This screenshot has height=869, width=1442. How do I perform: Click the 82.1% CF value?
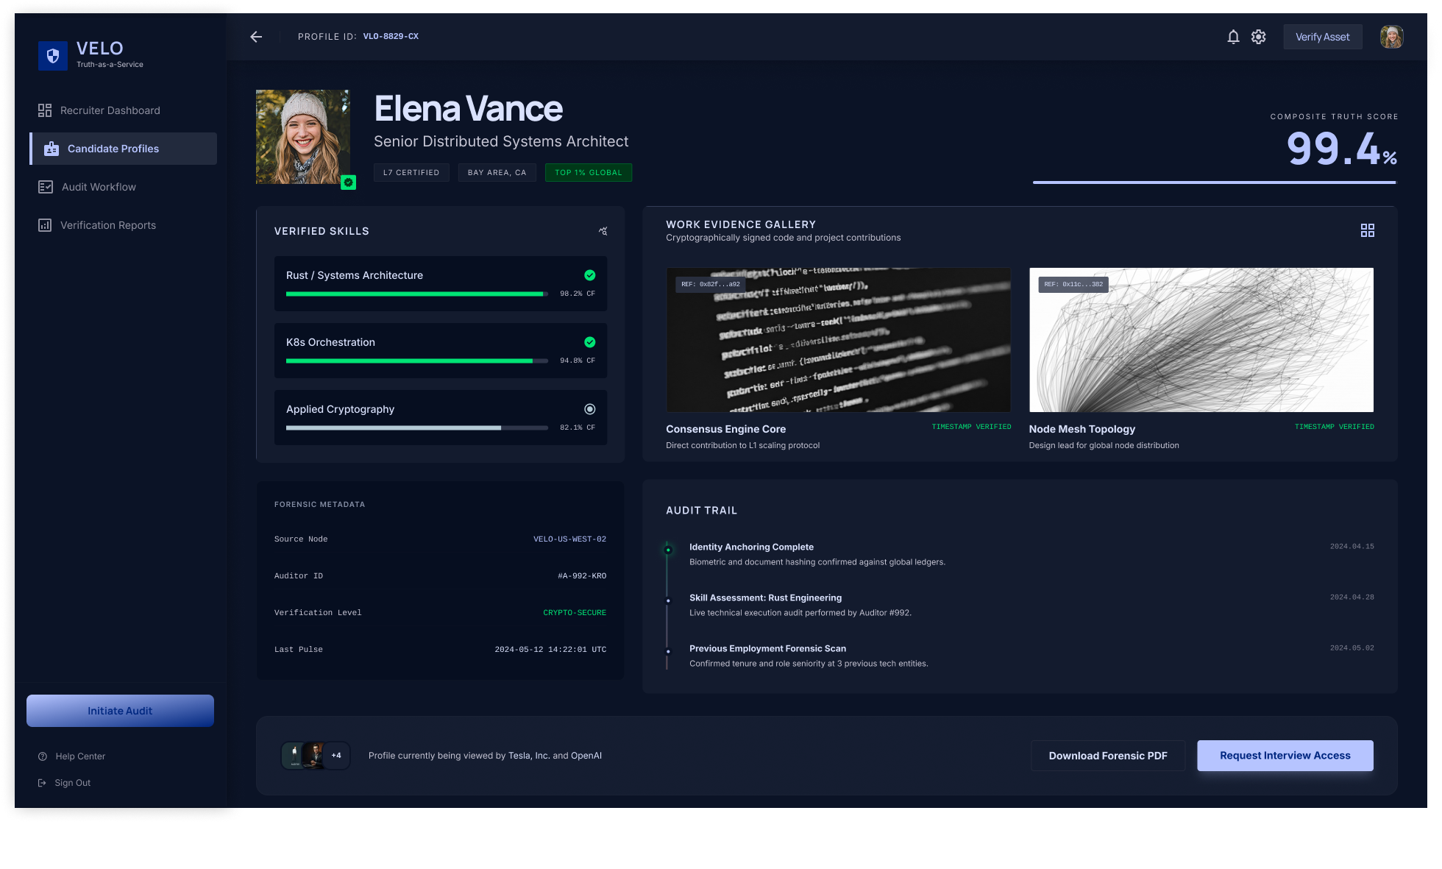578,428
